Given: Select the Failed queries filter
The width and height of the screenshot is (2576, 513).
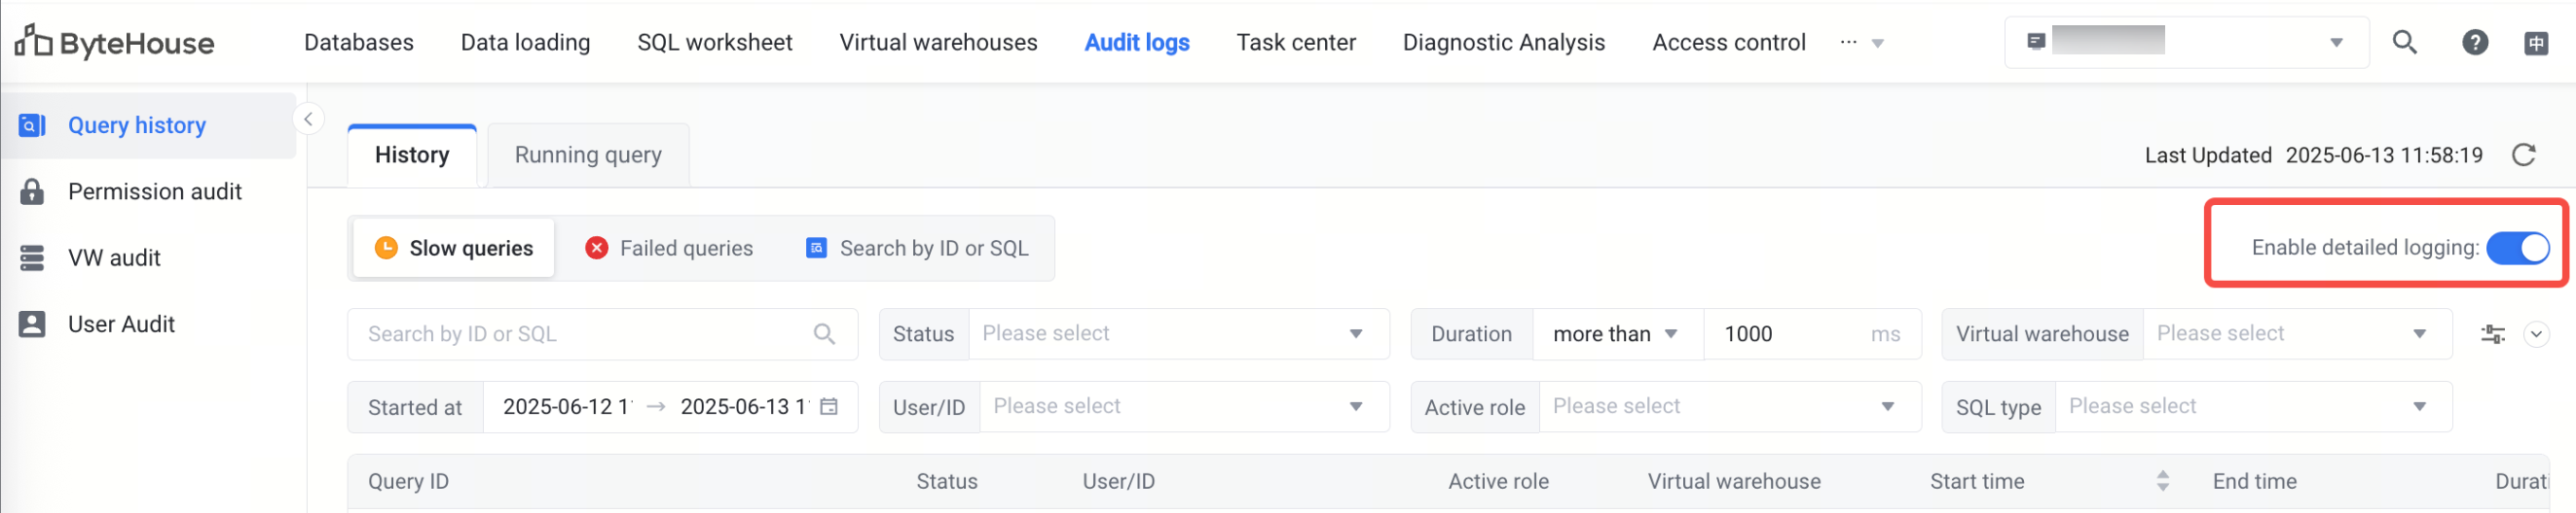Looking at the screenshot, I should point(669,249).
